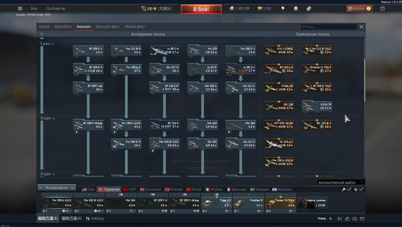Click the Исследования button
This screenshot has width=402, height=227.
pos(57,188)
